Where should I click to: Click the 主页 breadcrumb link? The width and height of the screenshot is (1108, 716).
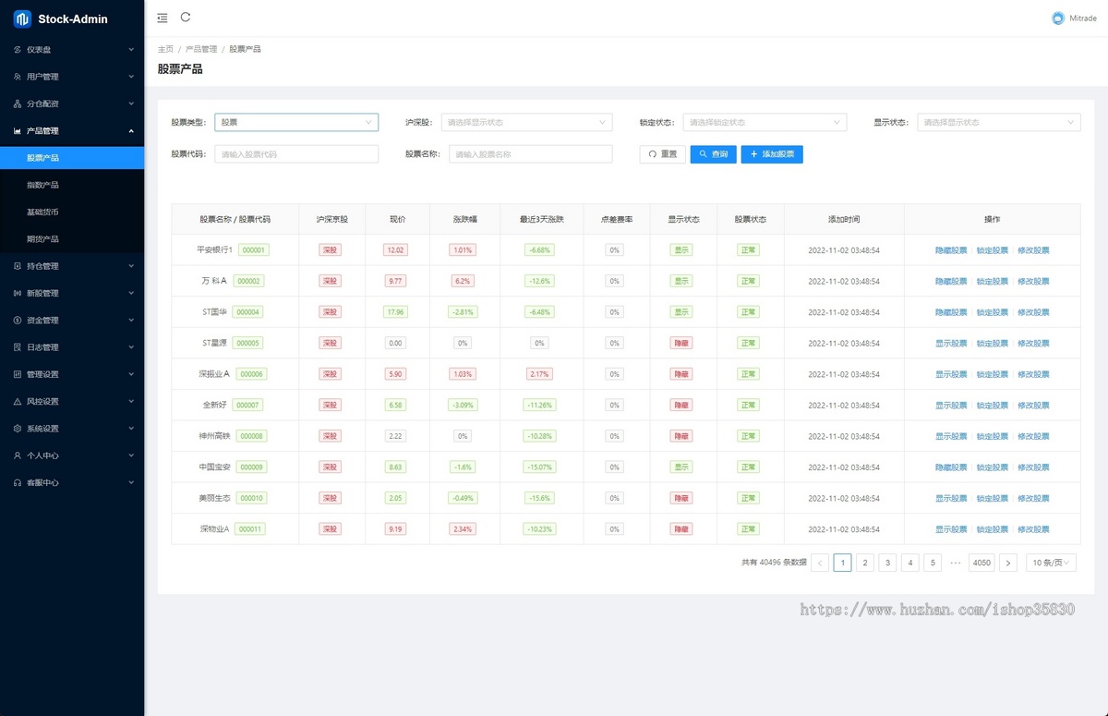(165, 49)
